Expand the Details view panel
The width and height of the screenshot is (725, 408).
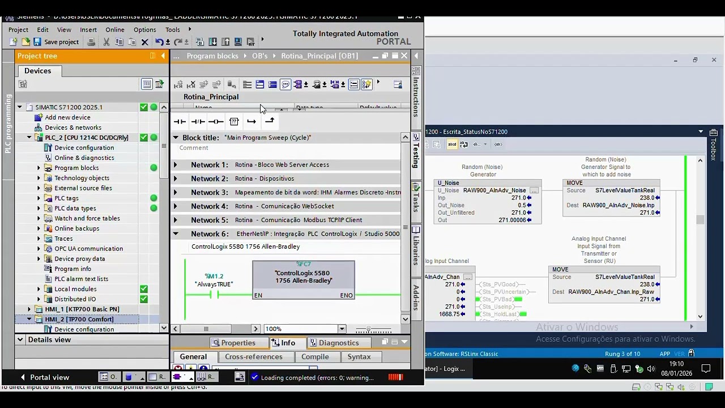coord(20,339)
